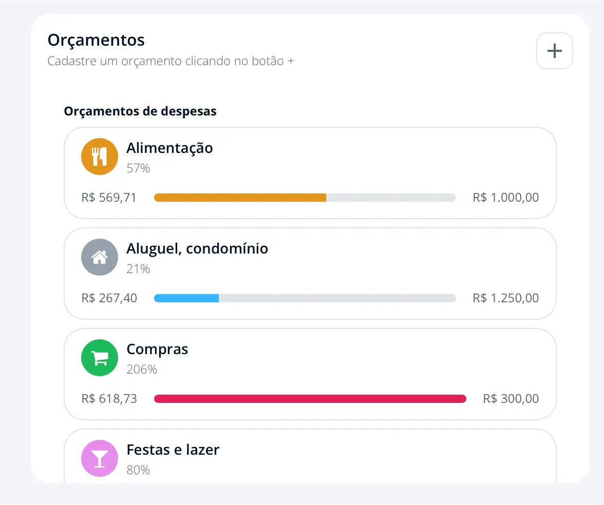The height and width of the screenshot is (505, 604).
Task: Open the Compras budget details
Action: tap(310, 374)
